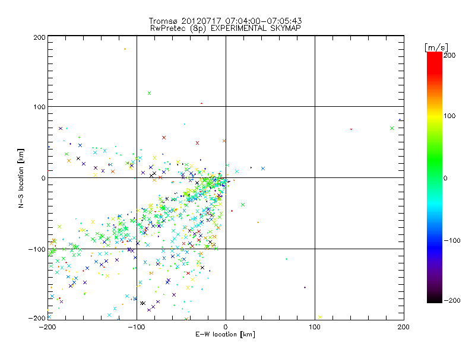Click the plot title line 'Tromsø 20120717 07:04:00-07:05:43'
The width and height of the screenshot is (475, 356).
[225, 21]
